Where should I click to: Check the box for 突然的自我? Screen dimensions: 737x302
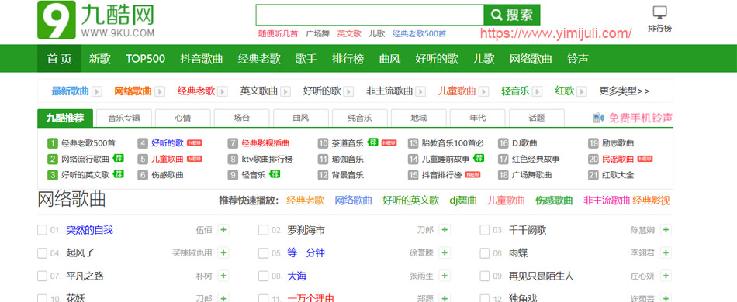43,230
